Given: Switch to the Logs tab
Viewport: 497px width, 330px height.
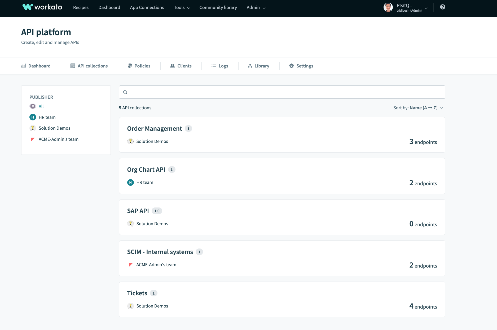Looking at the screenshot, I should click(220, 66).
